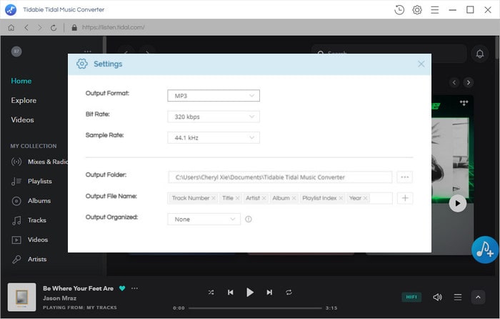Image resolution: width=500 pixels, height=319 pixels.
Task: Remove the Artist file name tag
Action: coord(264,198)
